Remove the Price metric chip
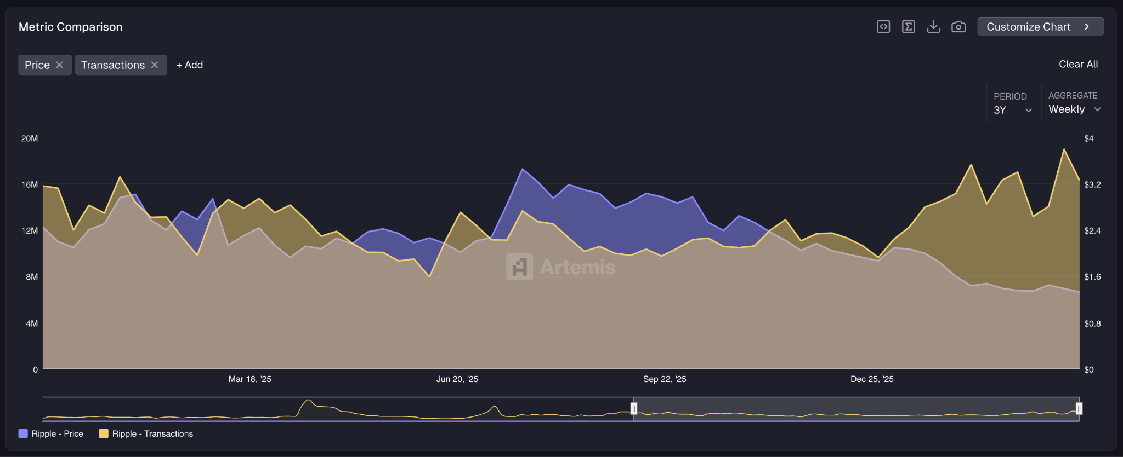Viewport: 1123px width, 457px height. coord(60,65)
